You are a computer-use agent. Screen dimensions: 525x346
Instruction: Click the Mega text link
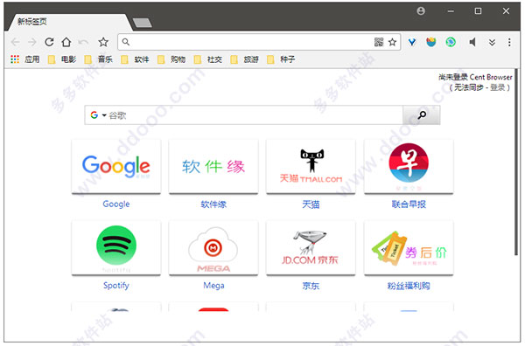click(x=213, y=286)
